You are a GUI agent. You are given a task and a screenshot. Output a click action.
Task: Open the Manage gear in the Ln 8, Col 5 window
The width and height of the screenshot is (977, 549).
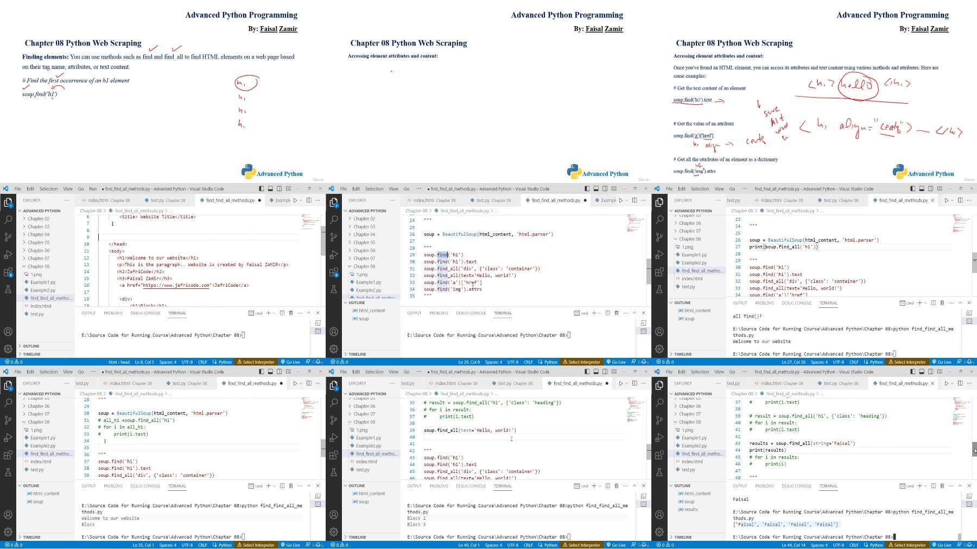tap(8, 349)
